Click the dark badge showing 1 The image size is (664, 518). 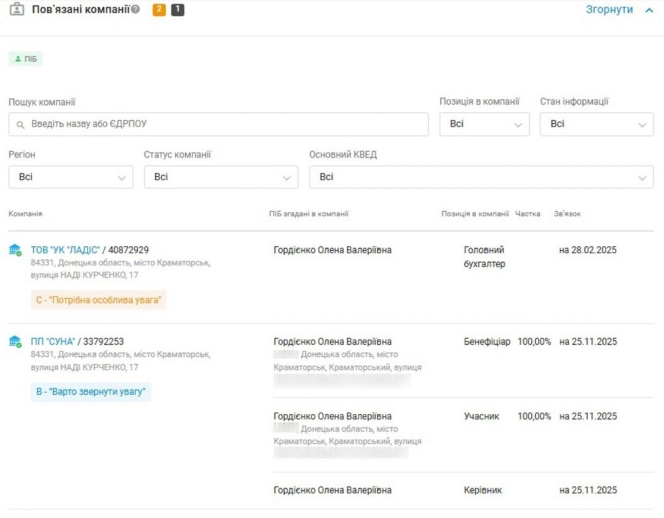[x=177, y=10]
